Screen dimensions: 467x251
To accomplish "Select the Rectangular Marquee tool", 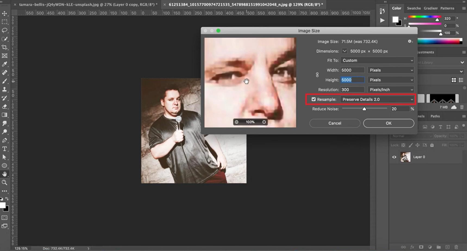I will point(5,22).
